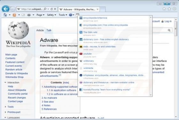Click the britannica site icon
The height and width of the screenshot is (120, 179).
pos(81,18)
